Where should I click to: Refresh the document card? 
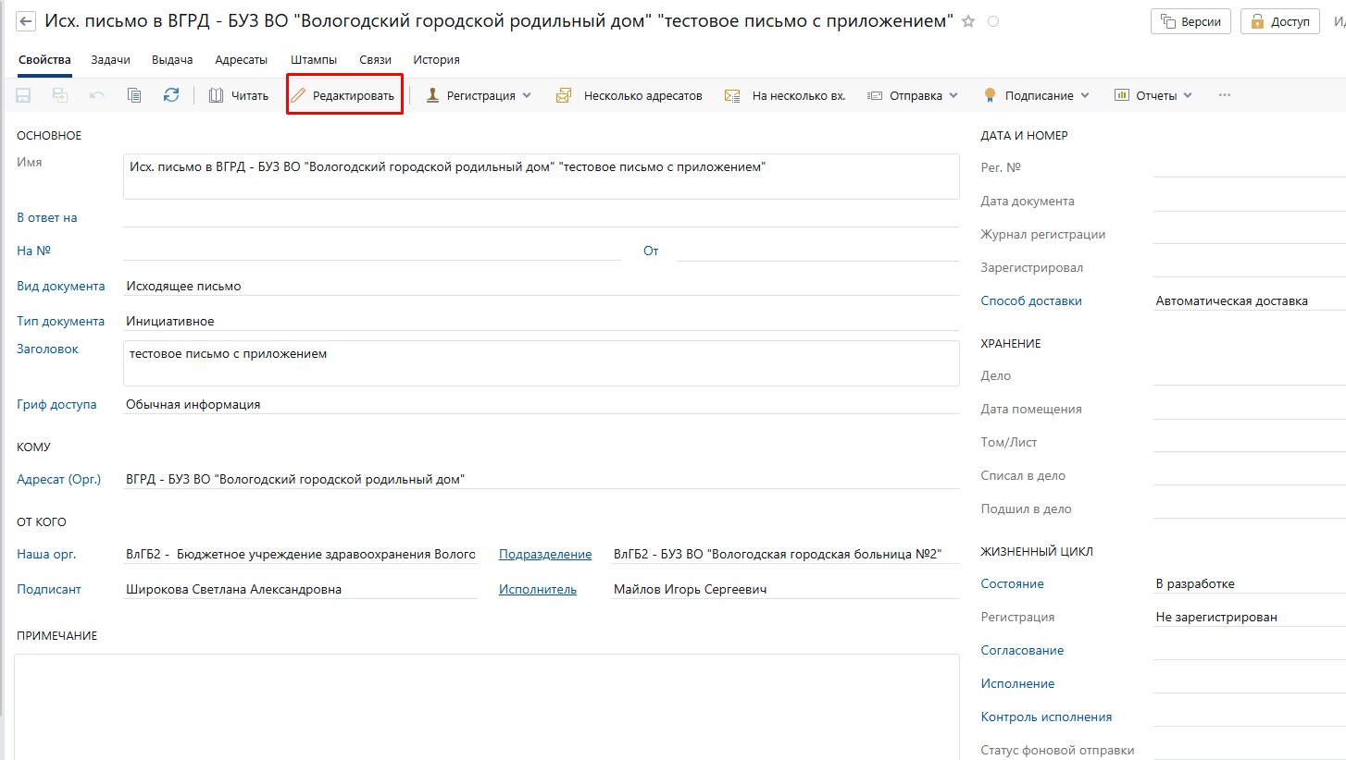tap(171, 95)
